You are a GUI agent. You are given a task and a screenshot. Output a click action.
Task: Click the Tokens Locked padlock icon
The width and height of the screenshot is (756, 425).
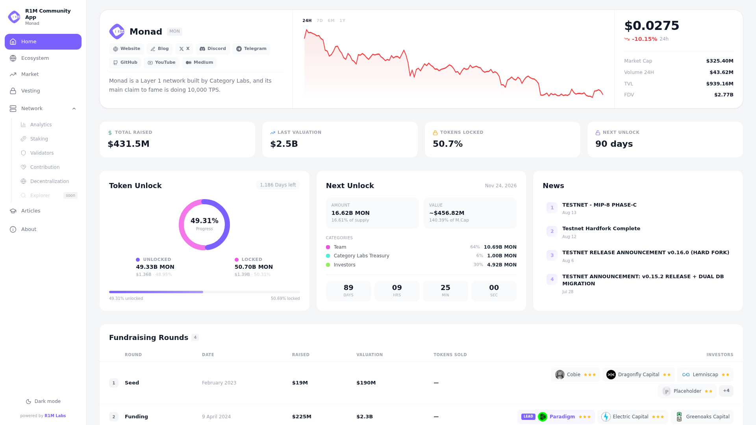[435, 133]
